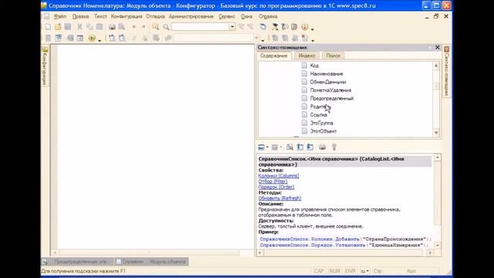Print using the printer icon in main toolbar

click(x=112, y=27)
